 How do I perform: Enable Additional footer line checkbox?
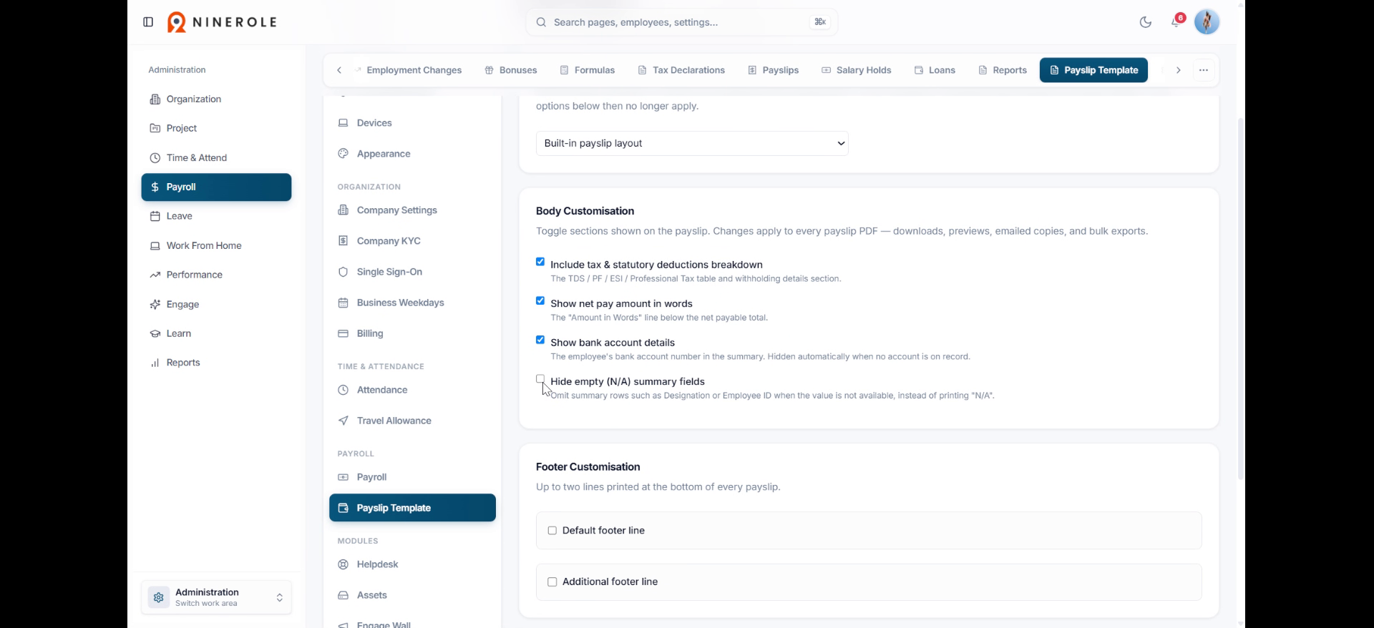pos(552,582)
